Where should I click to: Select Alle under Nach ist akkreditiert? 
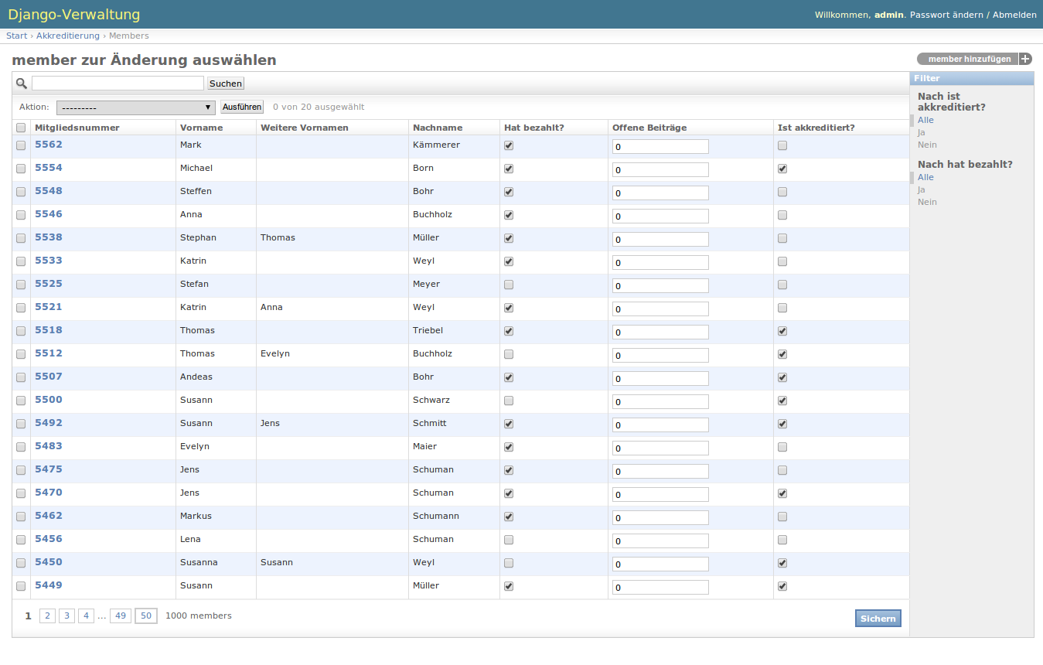click(925, 120)
